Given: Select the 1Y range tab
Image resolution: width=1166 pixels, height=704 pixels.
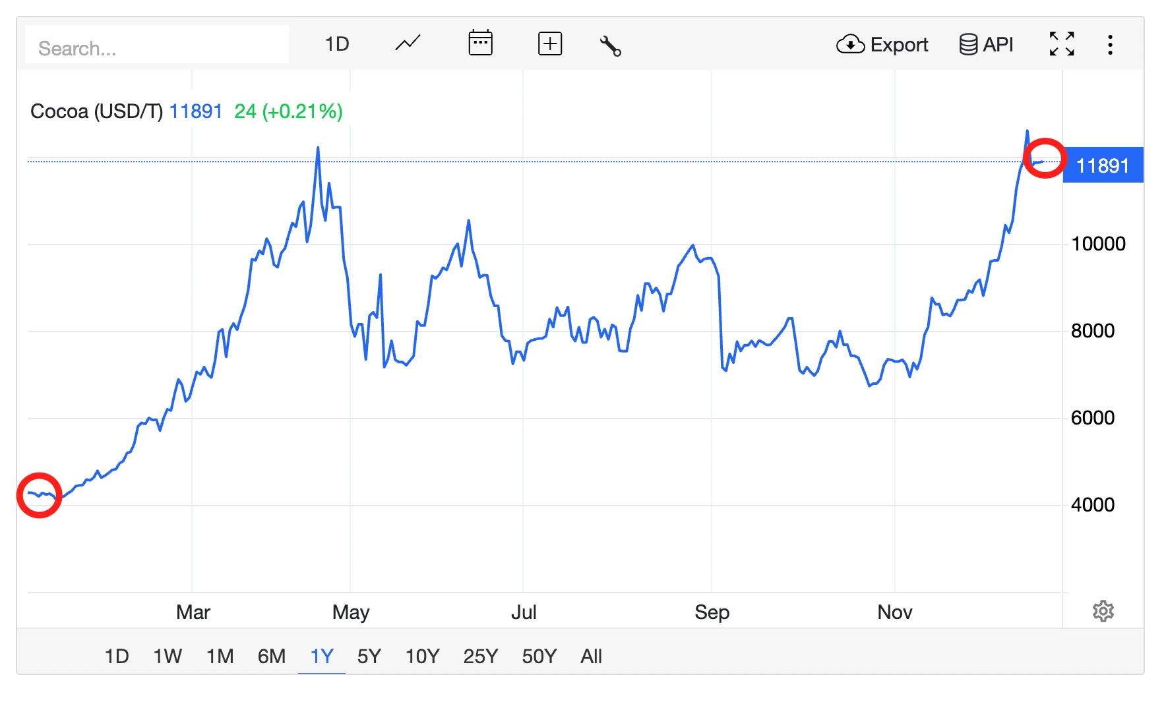Looking at the screenshot, I should 322,657.
